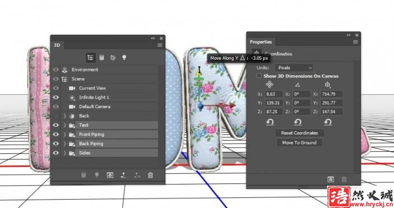The height and width of the screenshot is (208, 394).
Task: Expand the Sides mesh group
Action: [x=65, y=153]
